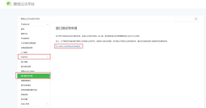The image size is (206, 108).
Task: Open 接口域名说明 page
Action: pos(26,67)
